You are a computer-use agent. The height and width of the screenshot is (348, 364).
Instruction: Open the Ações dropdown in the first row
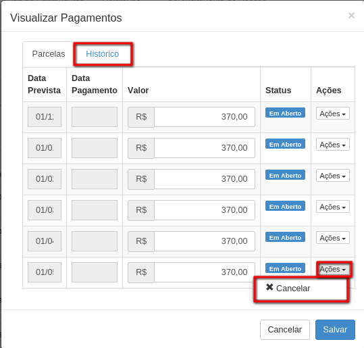pyautogui.click(x=333, y=114)
